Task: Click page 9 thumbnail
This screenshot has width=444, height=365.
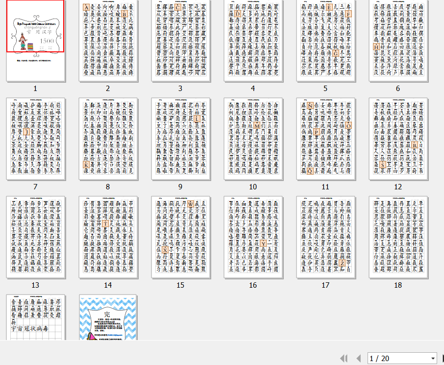Action: tap(180, 138)
